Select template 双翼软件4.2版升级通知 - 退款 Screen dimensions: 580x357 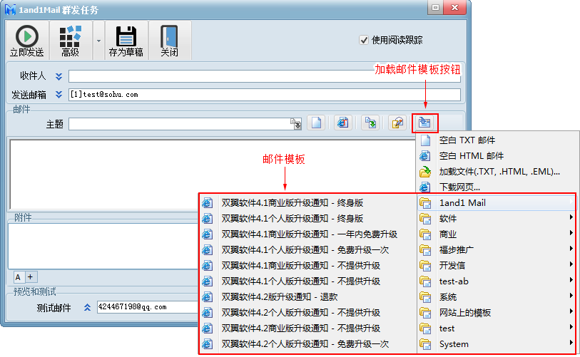point(308,297)
